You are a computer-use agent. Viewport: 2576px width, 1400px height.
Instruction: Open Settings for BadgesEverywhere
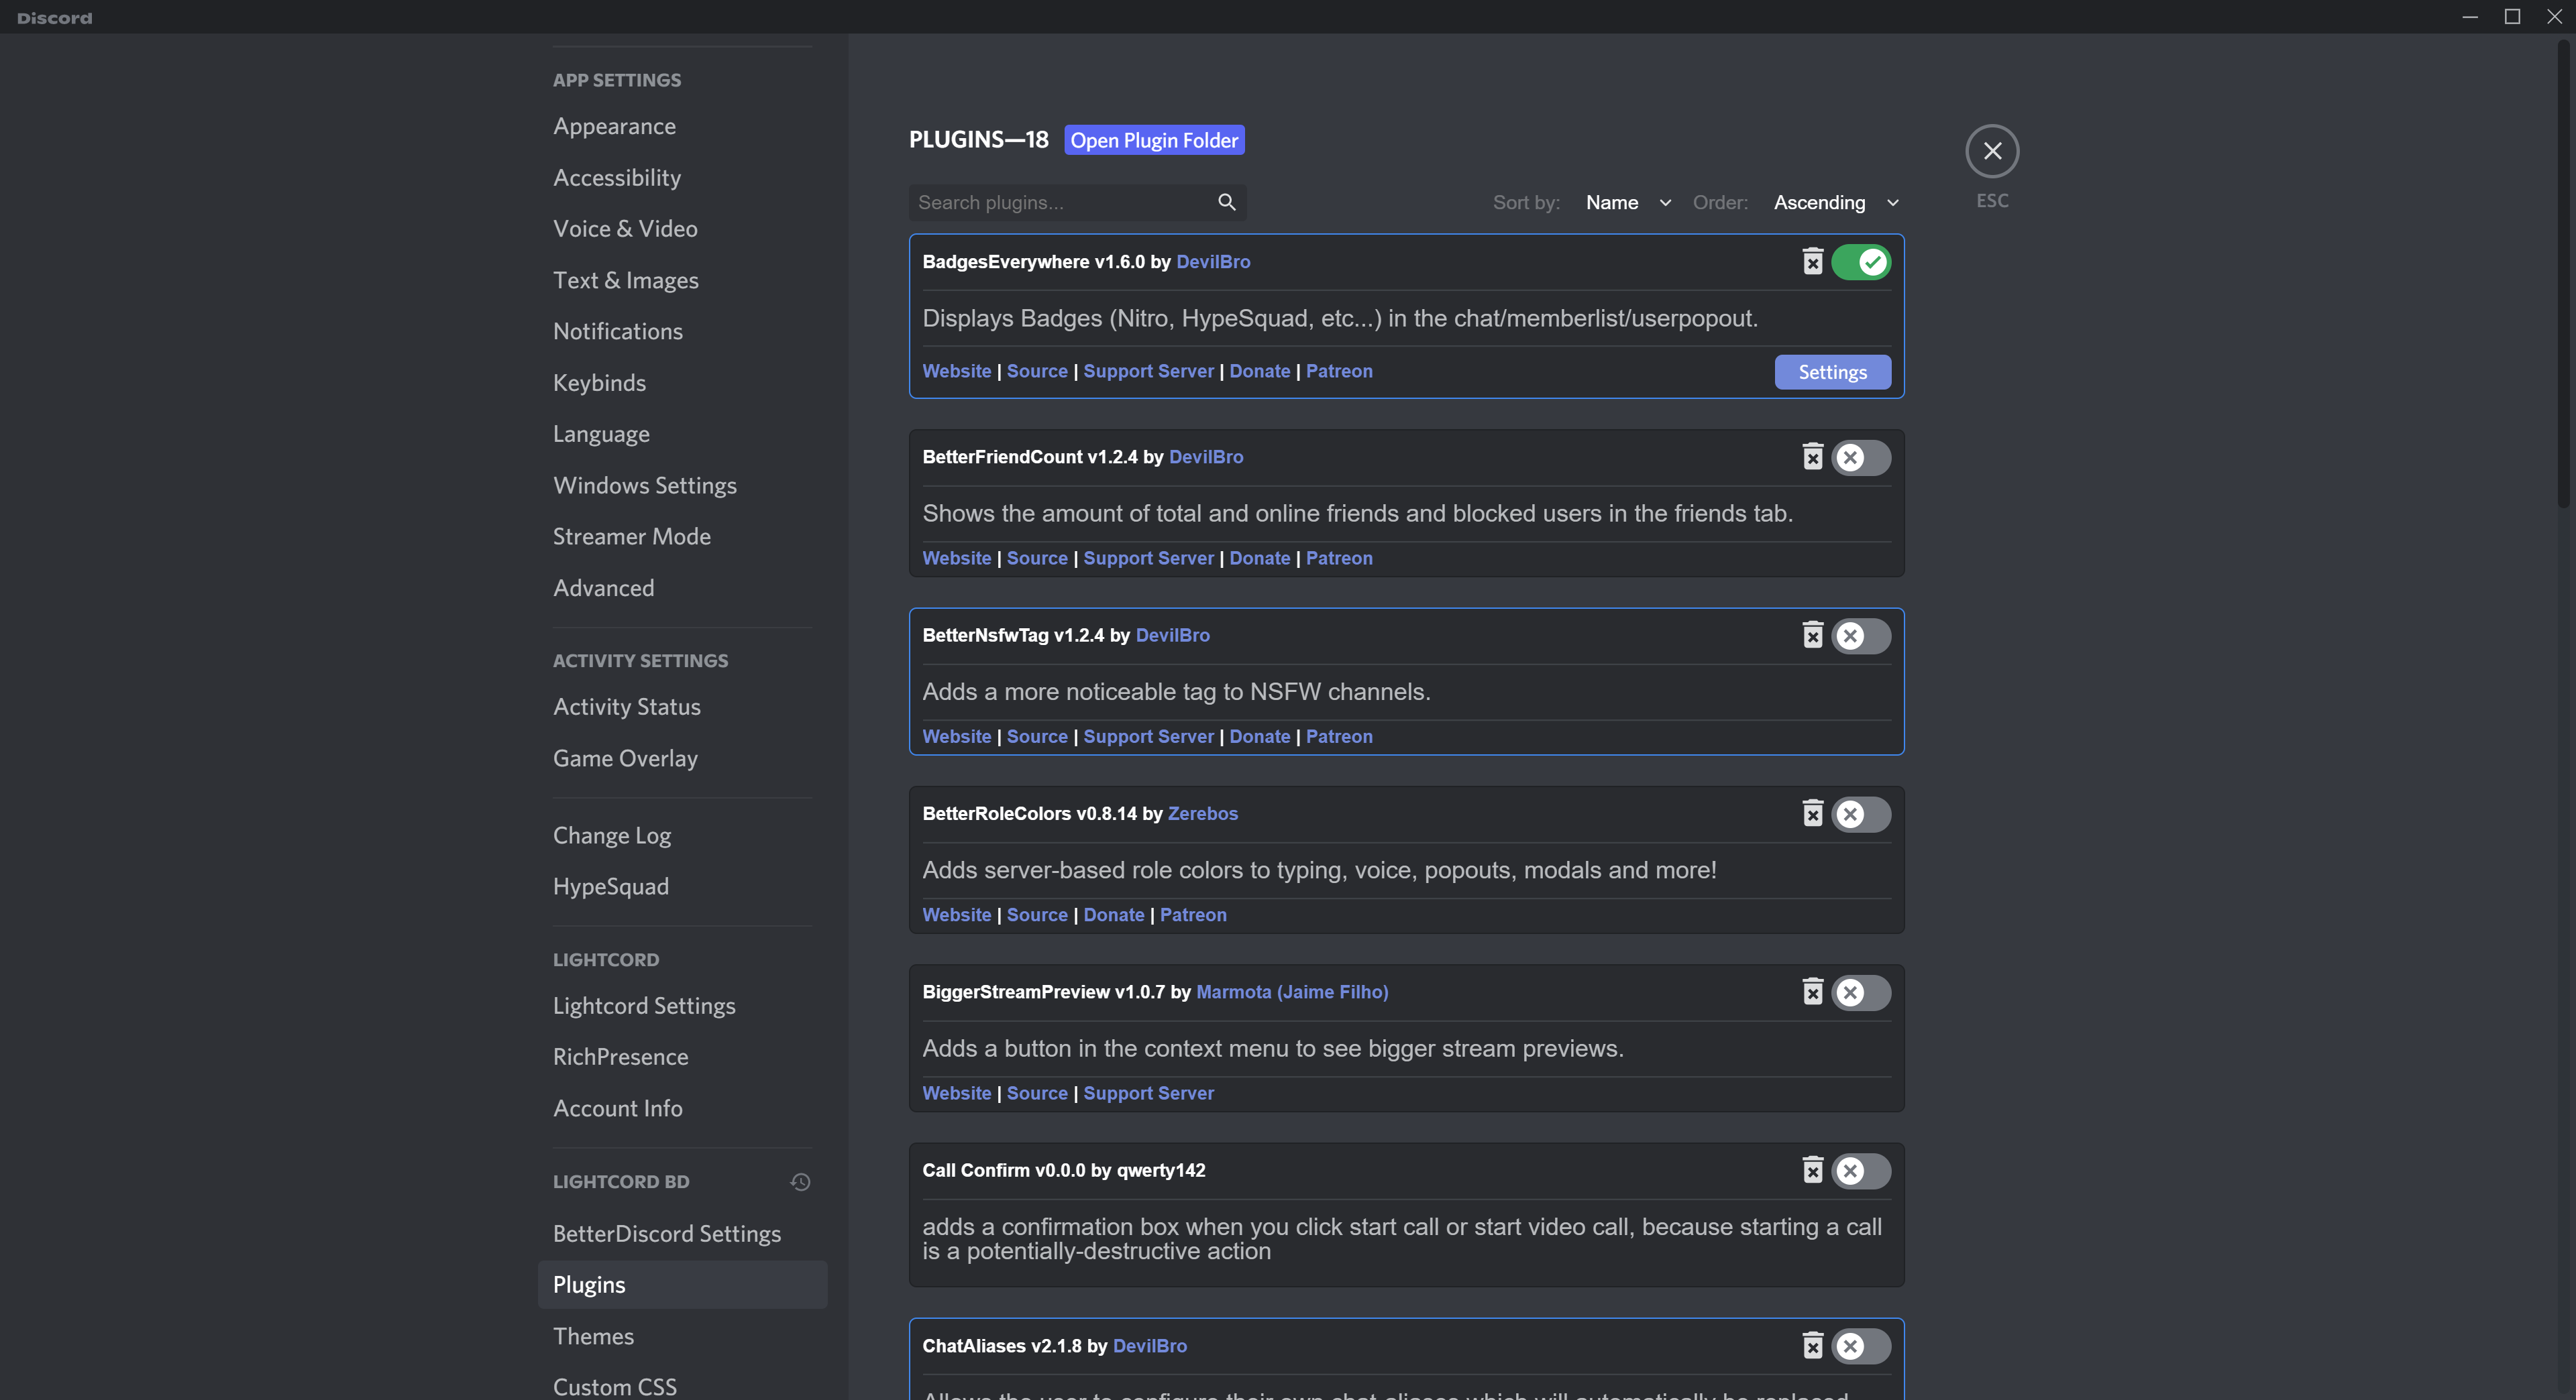click(1832, 371)
